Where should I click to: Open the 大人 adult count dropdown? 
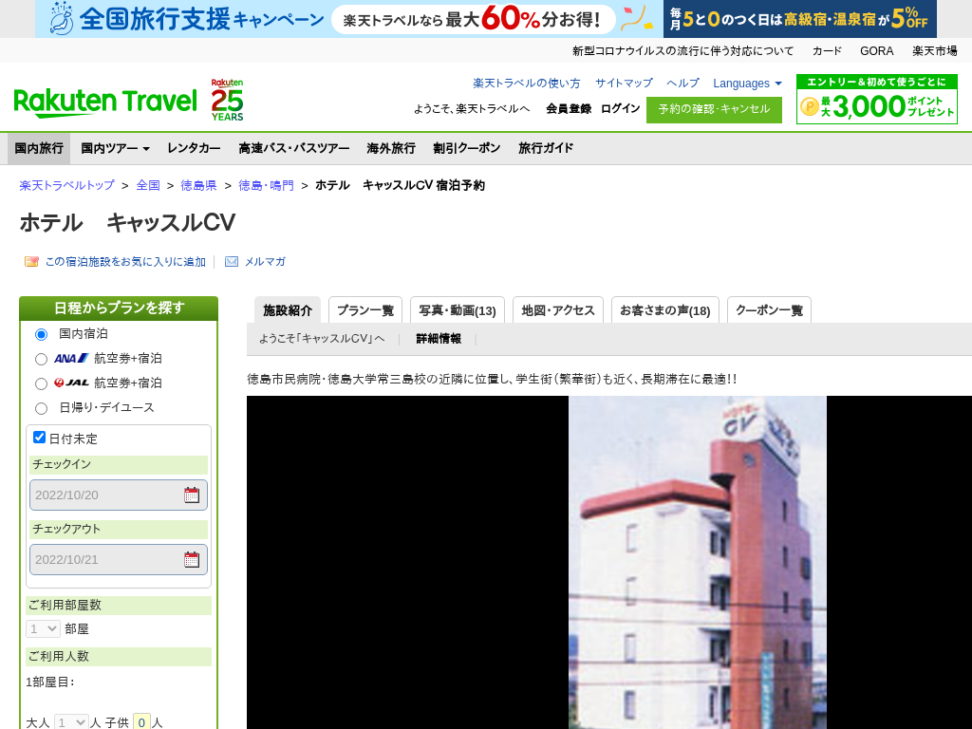click(71, 722)
